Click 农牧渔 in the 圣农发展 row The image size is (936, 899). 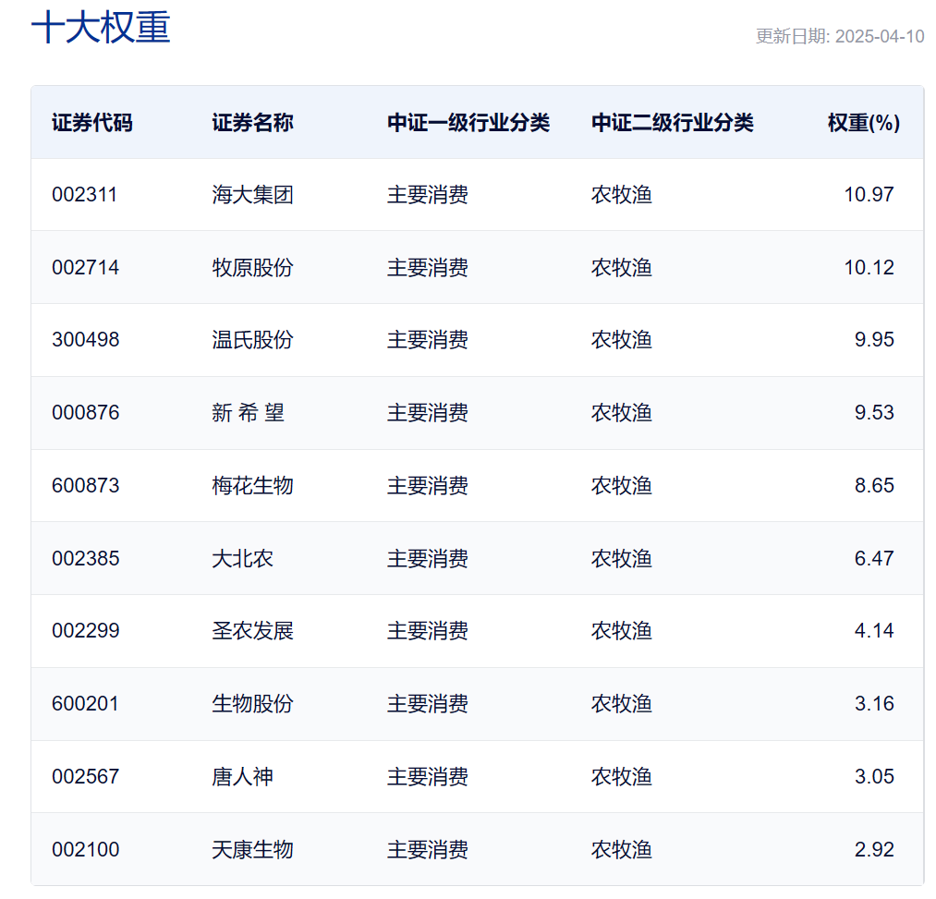622,630
